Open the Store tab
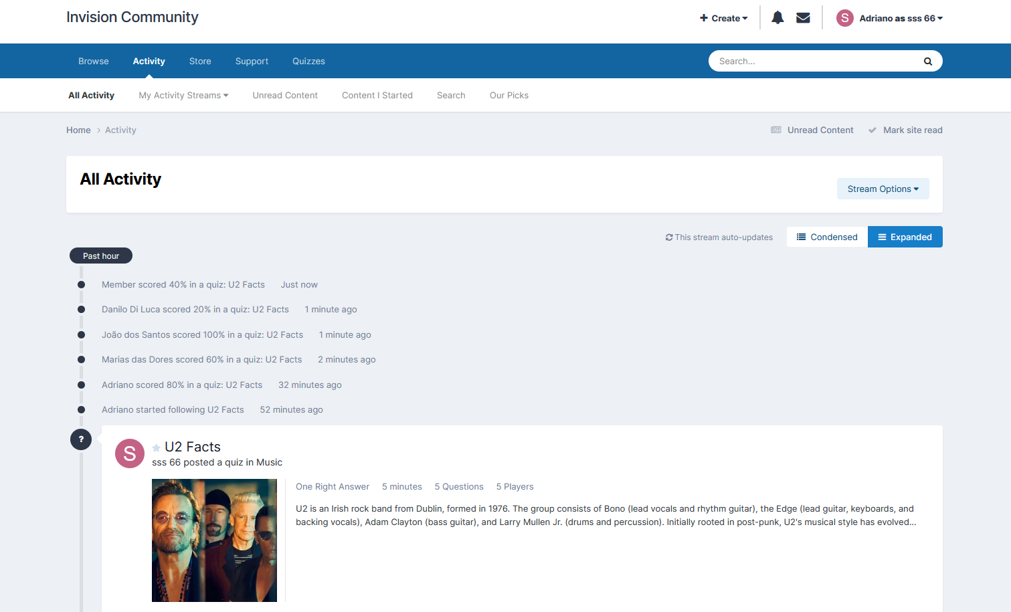Image resolution: width=1011 pixels, height=612 pixels. pyautogui.click(x=200, y=62)
